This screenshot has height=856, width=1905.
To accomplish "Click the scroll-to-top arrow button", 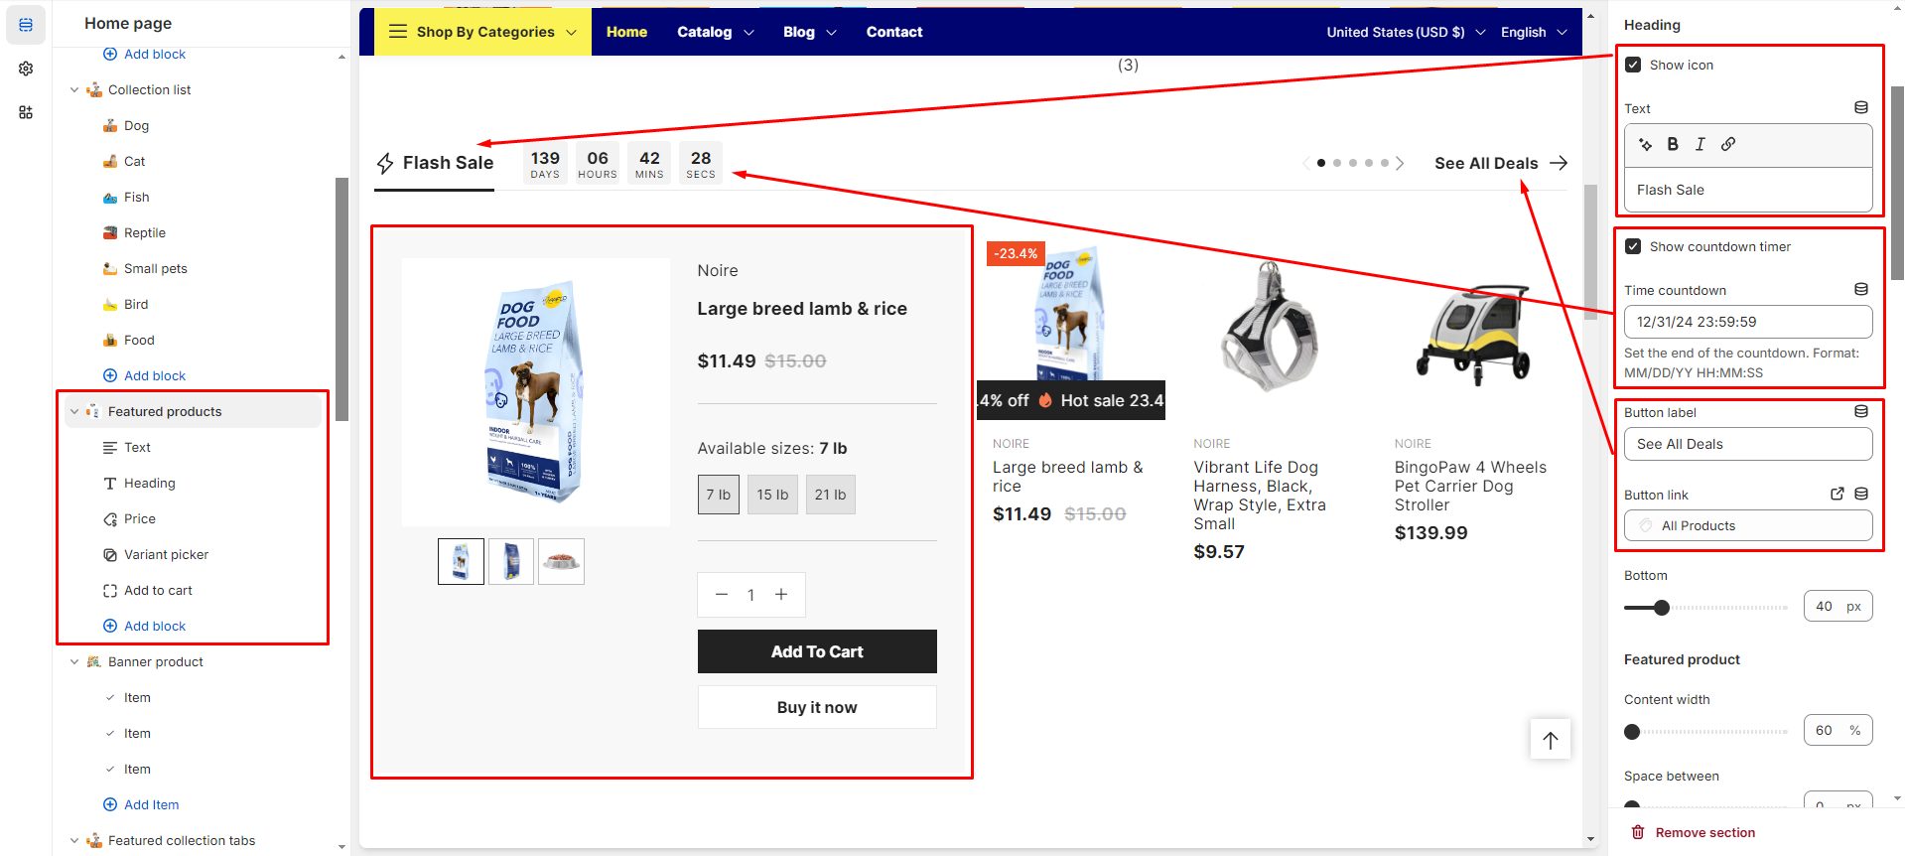I will [1551, 739].
